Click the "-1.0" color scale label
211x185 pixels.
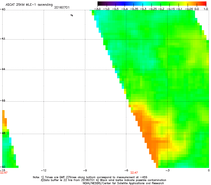[106, 9]
